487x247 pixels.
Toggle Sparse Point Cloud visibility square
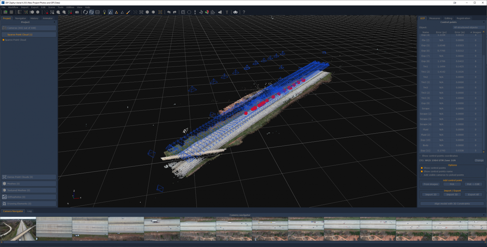point(3,40)
